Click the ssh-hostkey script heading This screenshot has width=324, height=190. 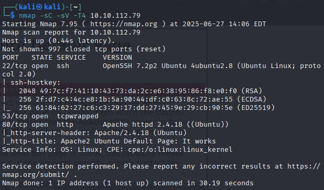(35, 83)
